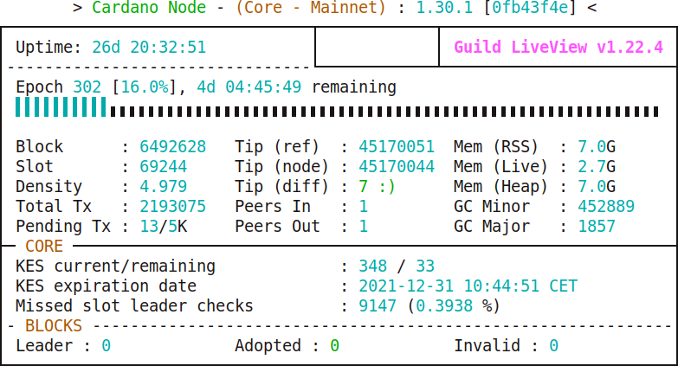Click missed slot leader checks count 9147
This screenshot has width=678, height=366.
pos(378,306)
